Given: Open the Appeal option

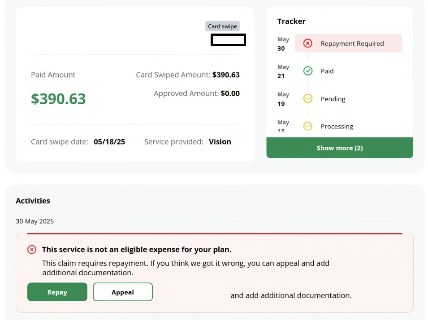Looking at the screenshot, I should point(122,292).
